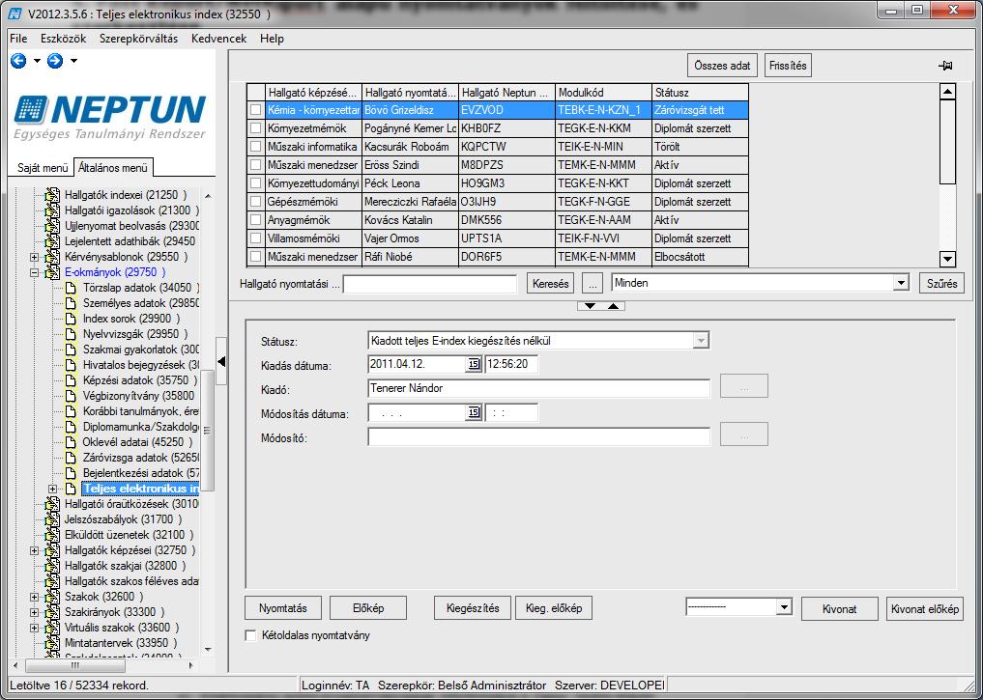
Task: Open the File menu
Action: click(18, 39)
